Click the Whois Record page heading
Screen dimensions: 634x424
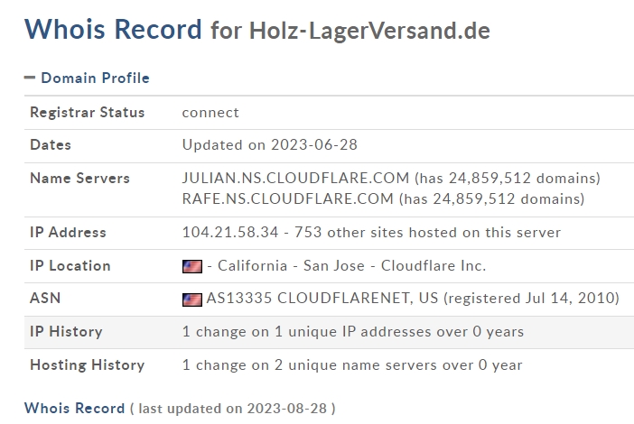[113, 29]
